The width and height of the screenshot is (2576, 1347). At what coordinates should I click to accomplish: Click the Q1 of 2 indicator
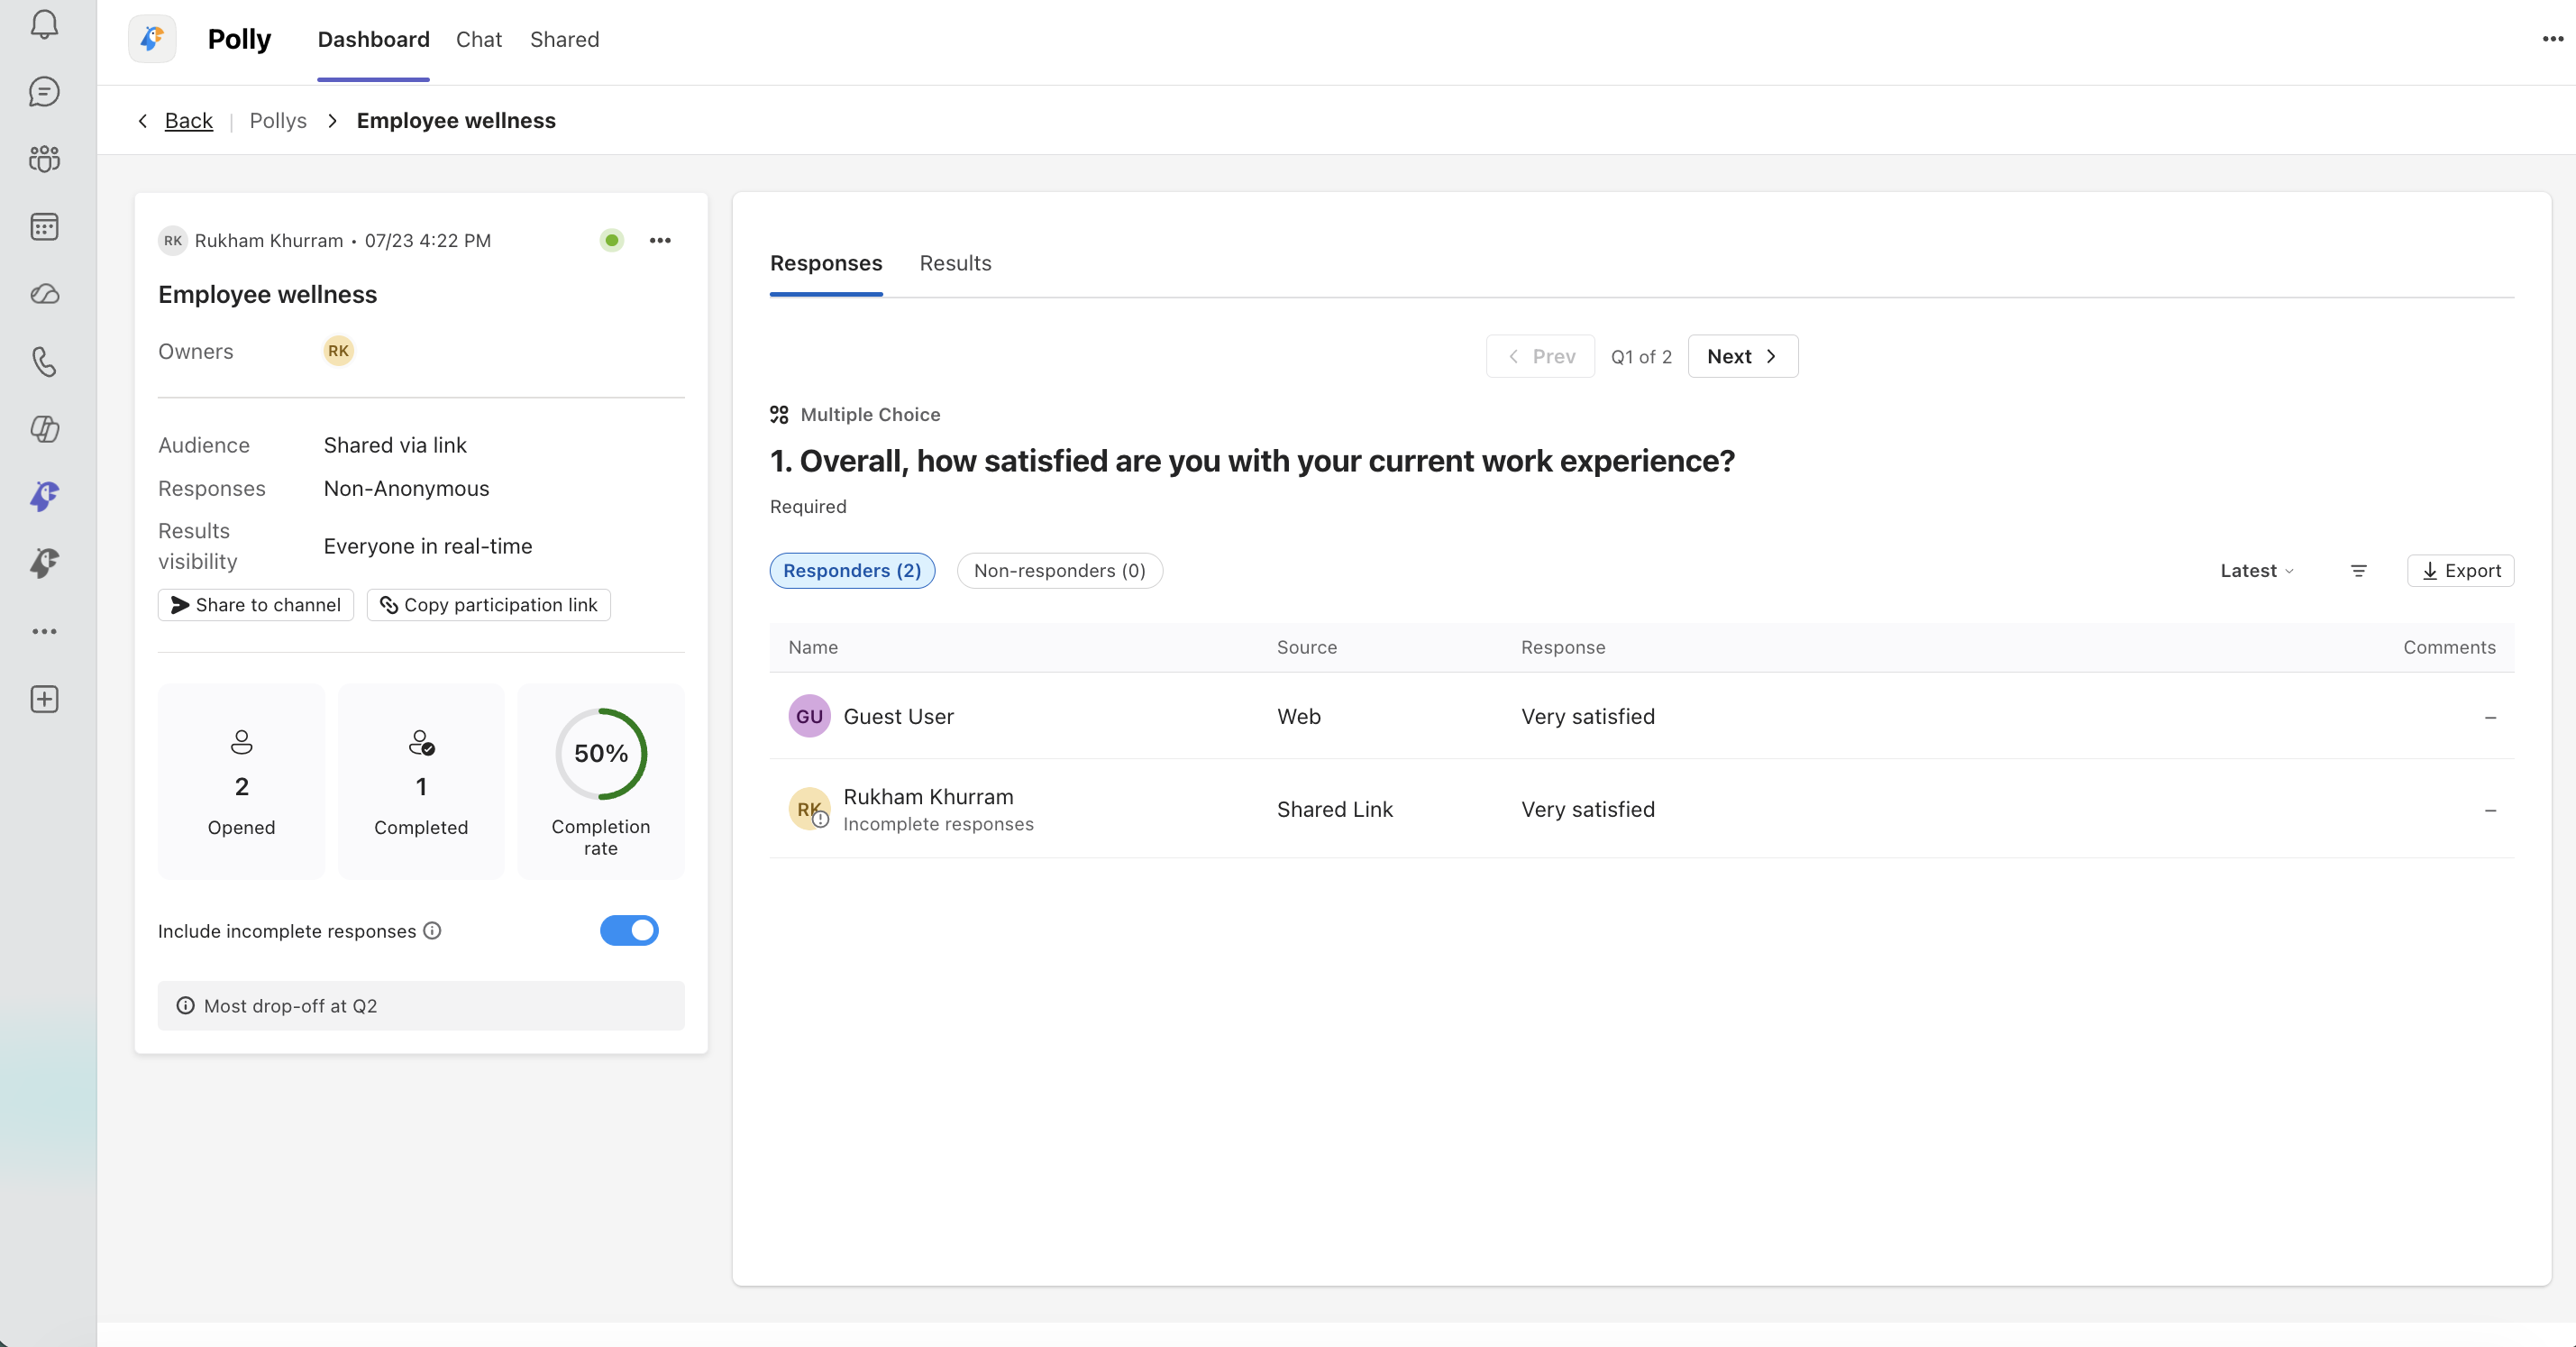1641,357
